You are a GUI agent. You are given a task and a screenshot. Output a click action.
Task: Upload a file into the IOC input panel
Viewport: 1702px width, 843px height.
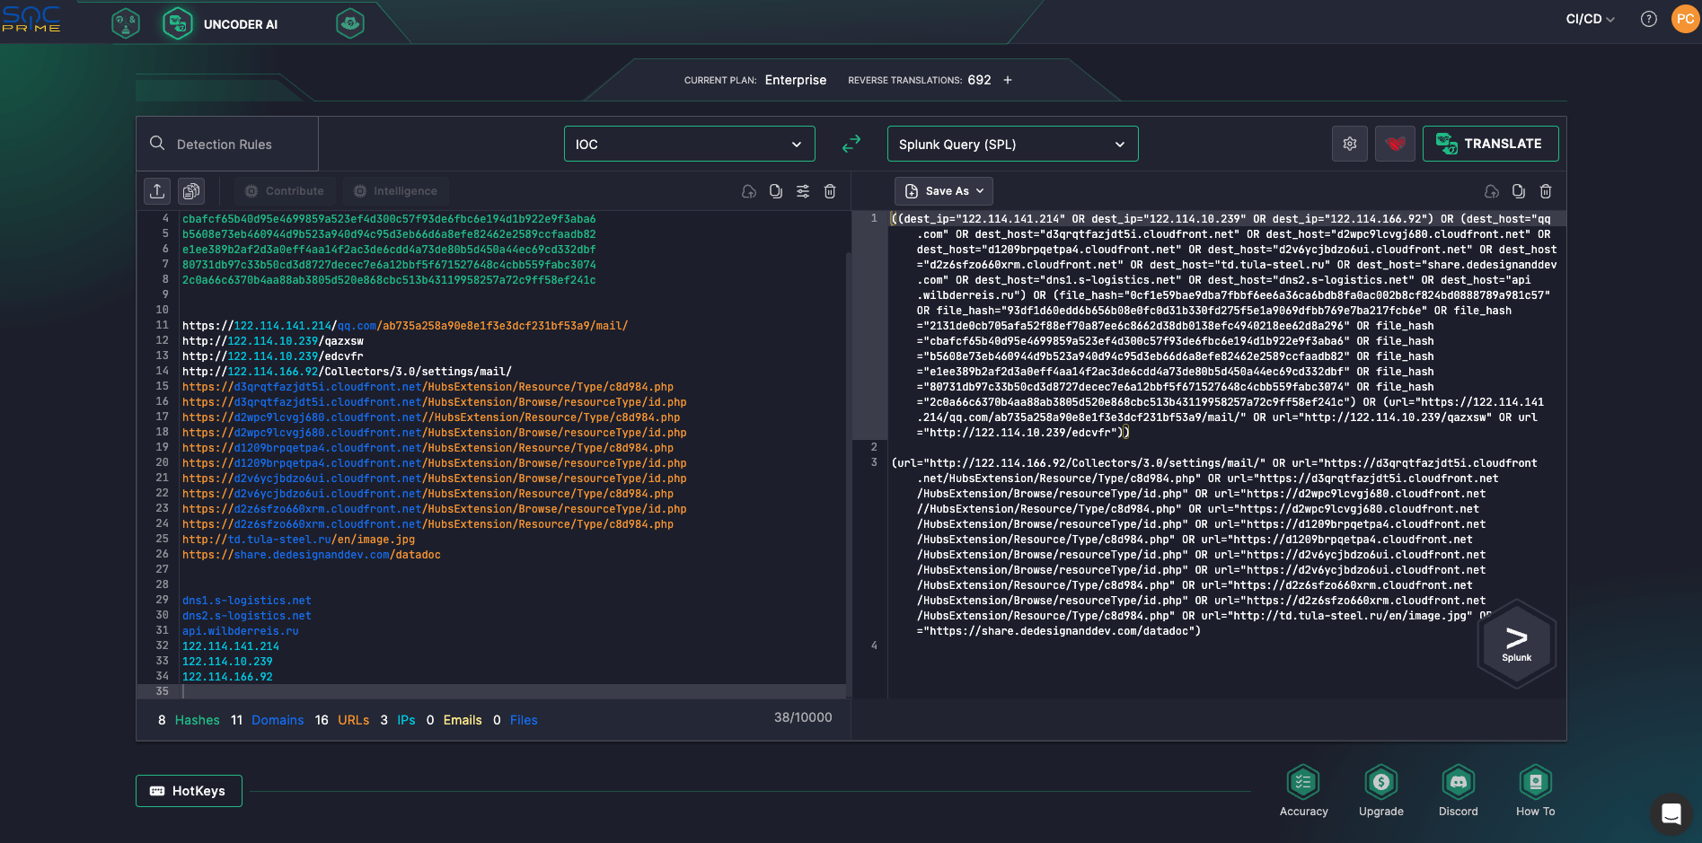[157, 190]
